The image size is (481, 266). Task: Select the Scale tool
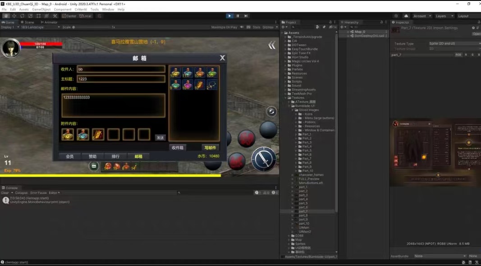(30, 16)
